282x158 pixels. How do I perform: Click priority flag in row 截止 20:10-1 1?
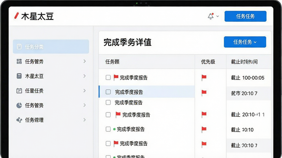click(x=204, y=114)
